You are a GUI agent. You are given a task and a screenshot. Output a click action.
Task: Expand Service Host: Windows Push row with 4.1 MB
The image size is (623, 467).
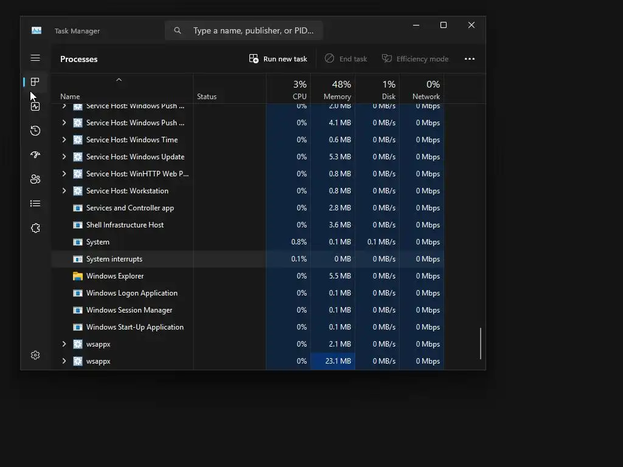coord(64,123)
